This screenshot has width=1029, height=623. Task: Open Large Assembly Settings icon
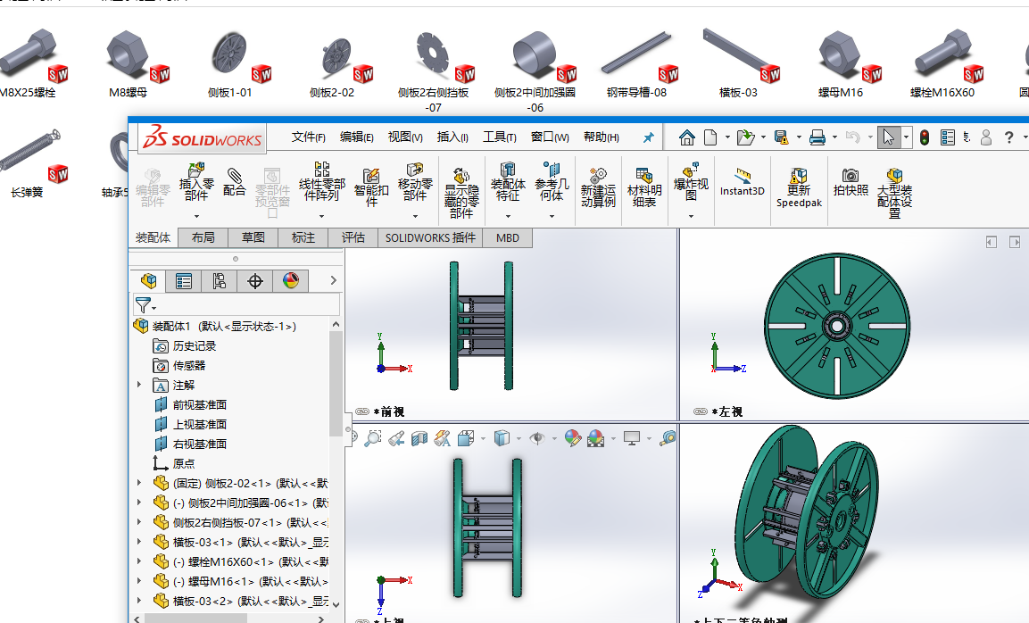pos(894,175)
